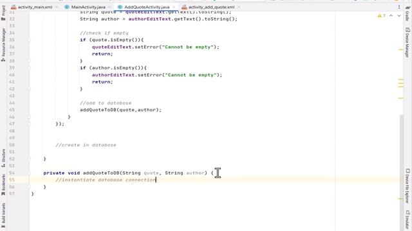Click the addQuoteToDB(quote,author) call on line 45
Image resolution: width=412 pixels, height=231 pixels.
(x=120, y=110)
